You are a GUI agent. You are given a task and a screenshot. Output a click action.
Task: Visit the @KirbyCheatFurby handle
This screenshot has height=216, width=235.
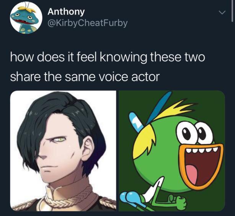tap(88, 23)
